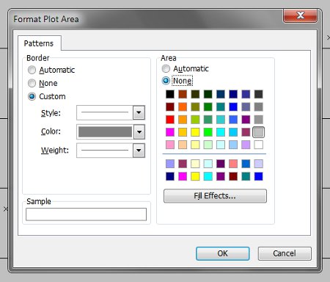Open the border Color dropdown
The image size is (330, 282).
tap(139, 131)
